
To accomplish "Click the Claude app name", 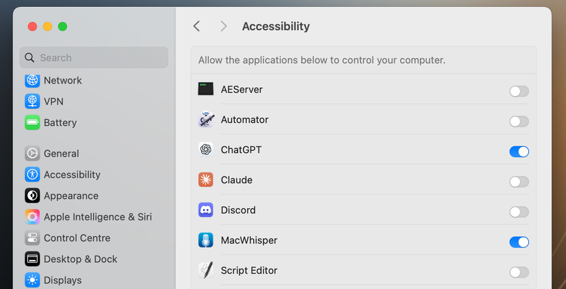I will coord(237,180).
